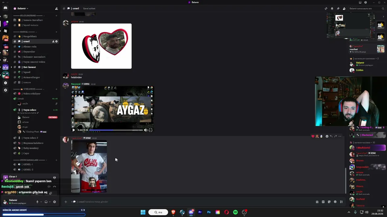Show pinned messages in genel channel

click(338, 8)
